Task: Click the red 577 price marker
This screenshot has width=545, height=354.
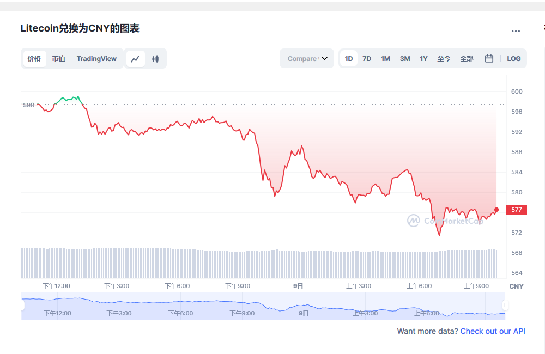Action: [516, 210]
